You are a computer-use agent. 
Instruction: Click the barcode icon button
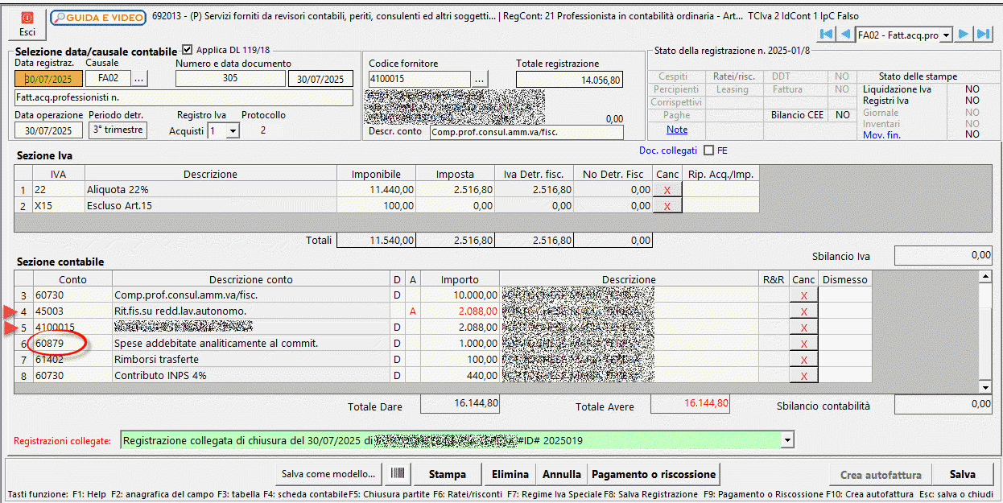(x=397, y=474)
